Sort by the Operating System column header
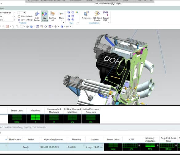This screenshot has height=155, width=180. pyautogui.click(x=53, y=140)
